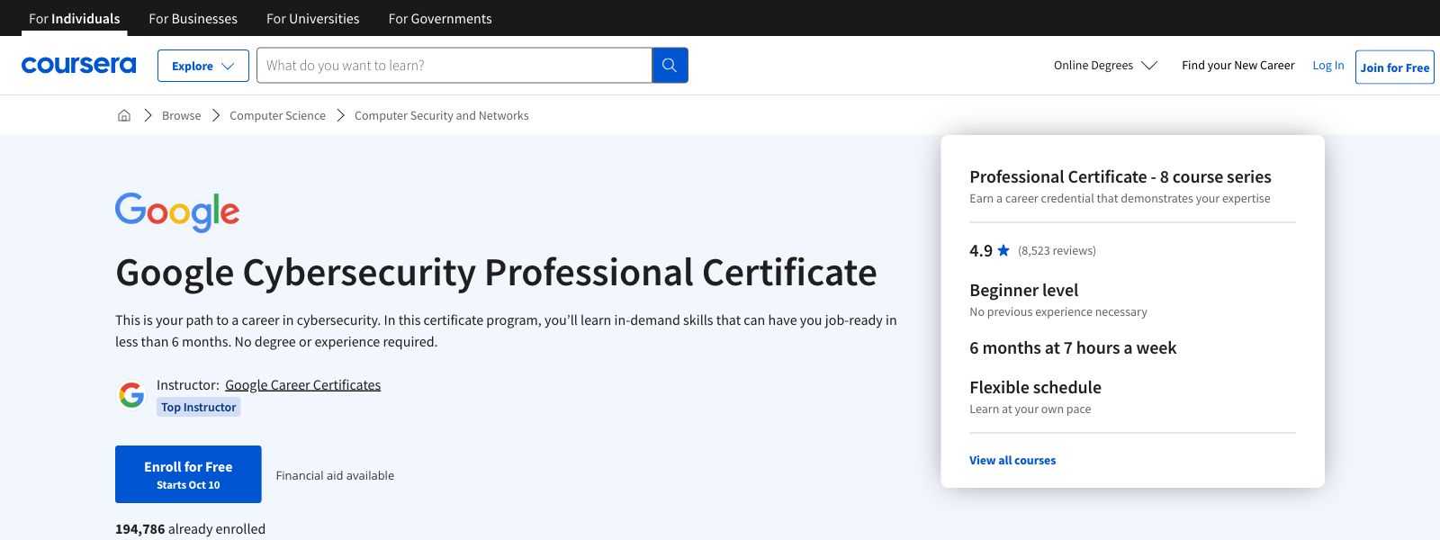Click the home icon in breadcrumb

coord(124,115)
